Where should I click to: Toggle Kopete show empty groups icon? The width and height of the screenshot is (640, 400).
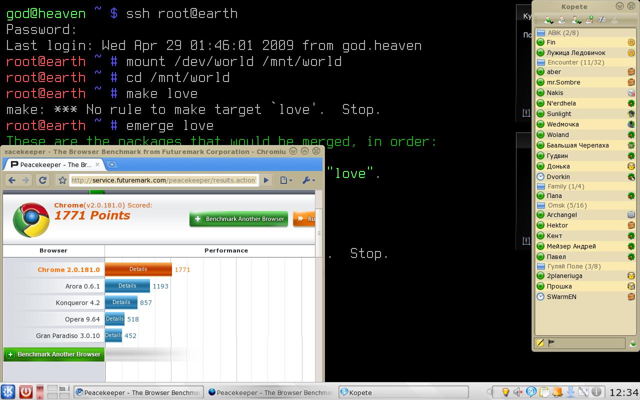(602, 20)
